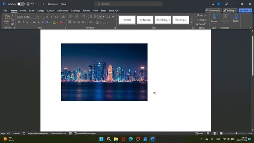
Task: Apply superscript formatting
Action: tap(42, 22)
